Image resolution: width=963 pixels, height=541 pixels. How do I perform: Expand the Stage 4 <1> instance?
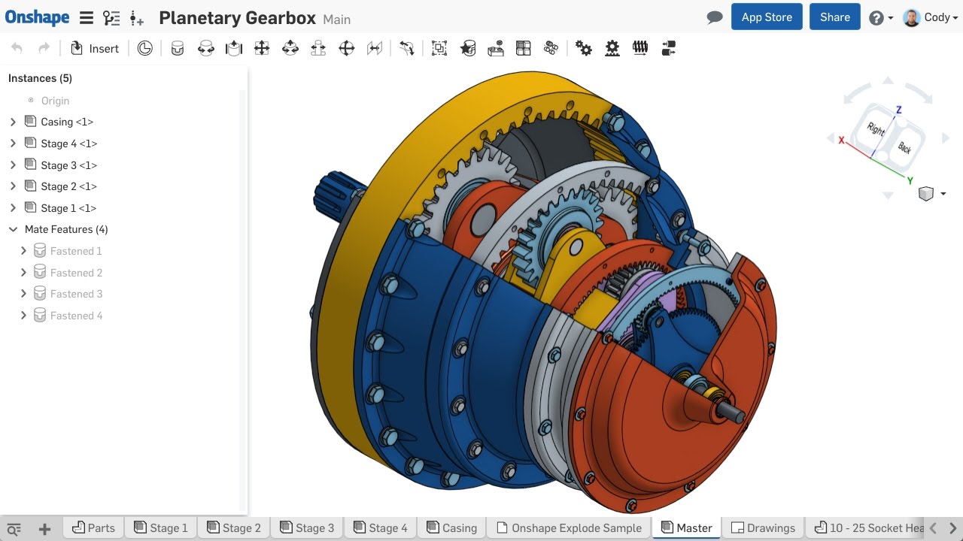(13, 144)
